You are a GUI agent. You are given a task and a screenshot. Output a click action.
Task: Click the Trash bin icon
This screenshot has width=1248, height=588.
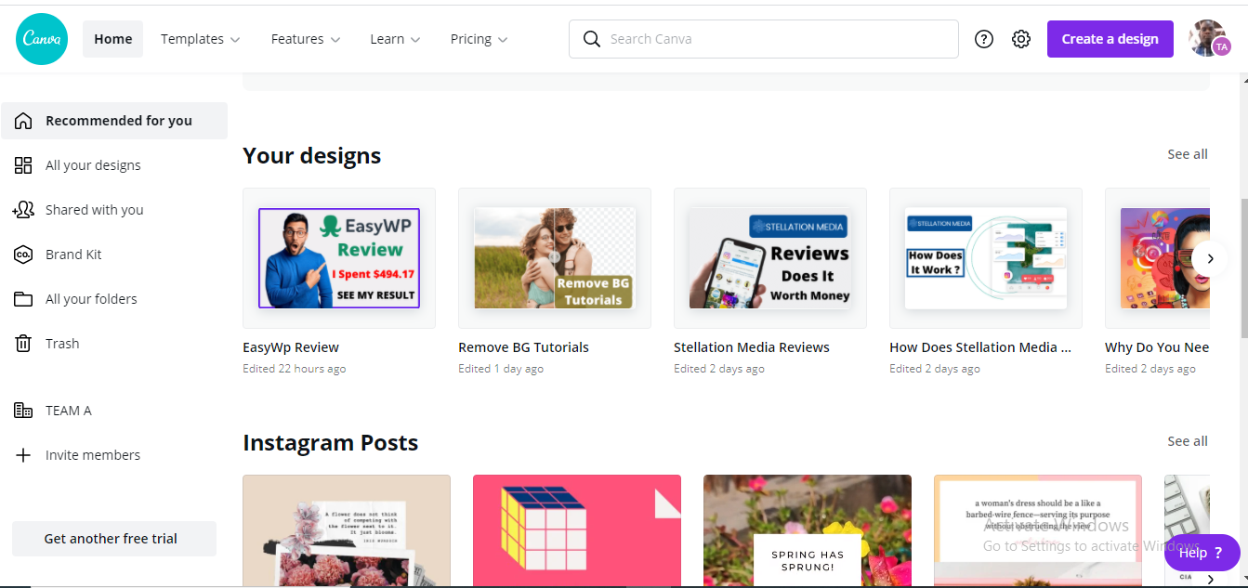coord(23,344)
